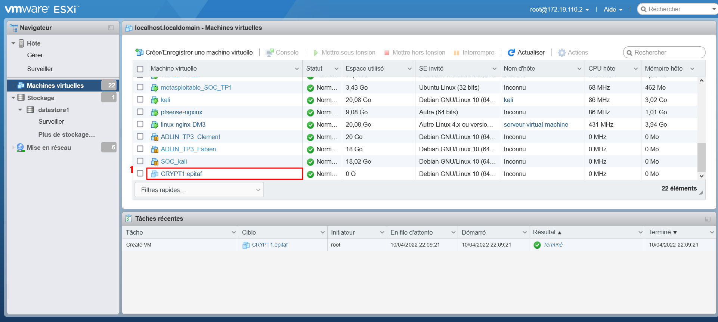Click the kali VM icon
718x322 pixels.
pos(154,100)
